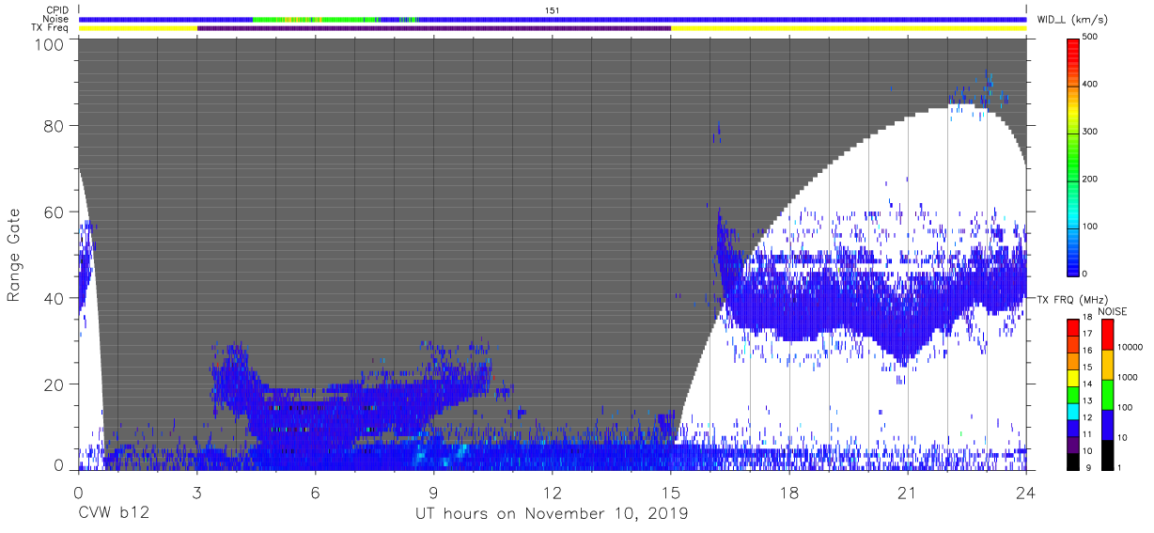Click the purple TX Freq bar segment
This screenshot has height=533, width=1154.
pyautogui.click(x=434, y=28)
